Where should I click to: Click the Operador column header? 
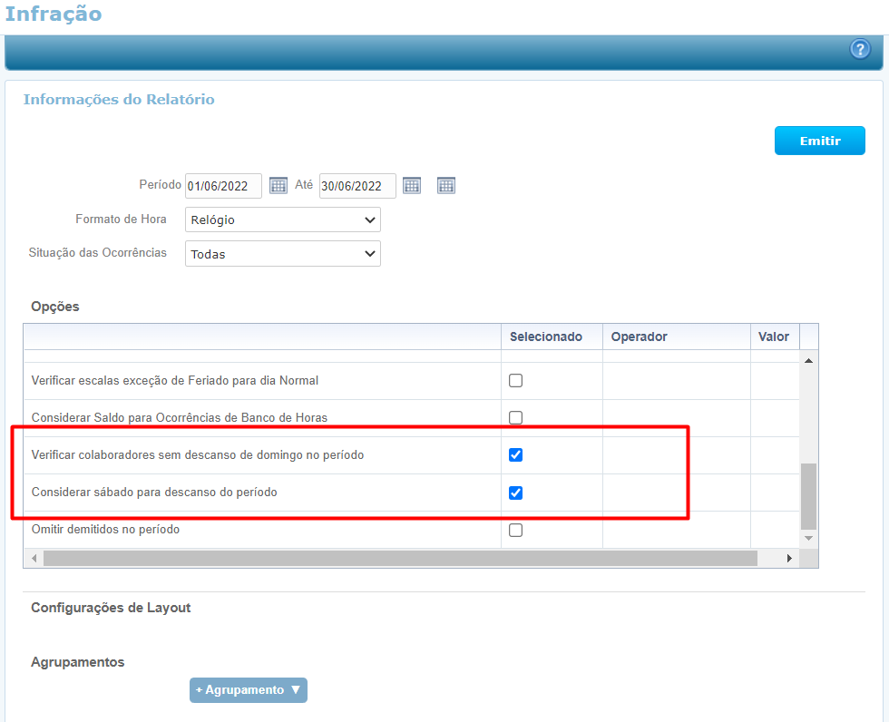(x=639, y=337)
